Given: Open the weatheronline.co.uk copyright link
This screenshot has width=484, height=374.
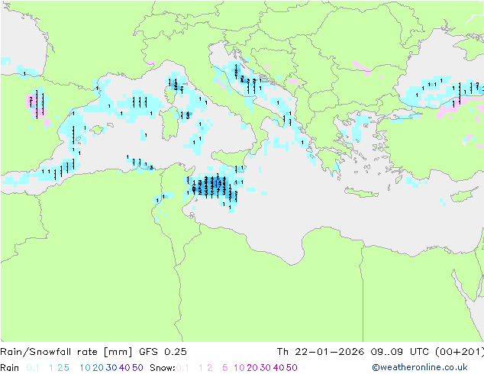Looking at the screenshot, I should [x=420, y=367].
